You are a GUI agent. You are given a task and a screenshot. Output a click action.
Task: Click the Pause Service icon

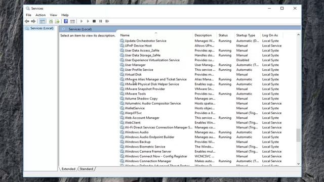point(101,21)
